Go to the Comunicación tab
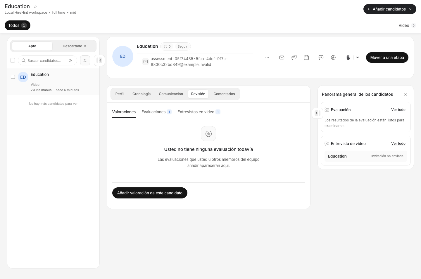 point(171,94)
